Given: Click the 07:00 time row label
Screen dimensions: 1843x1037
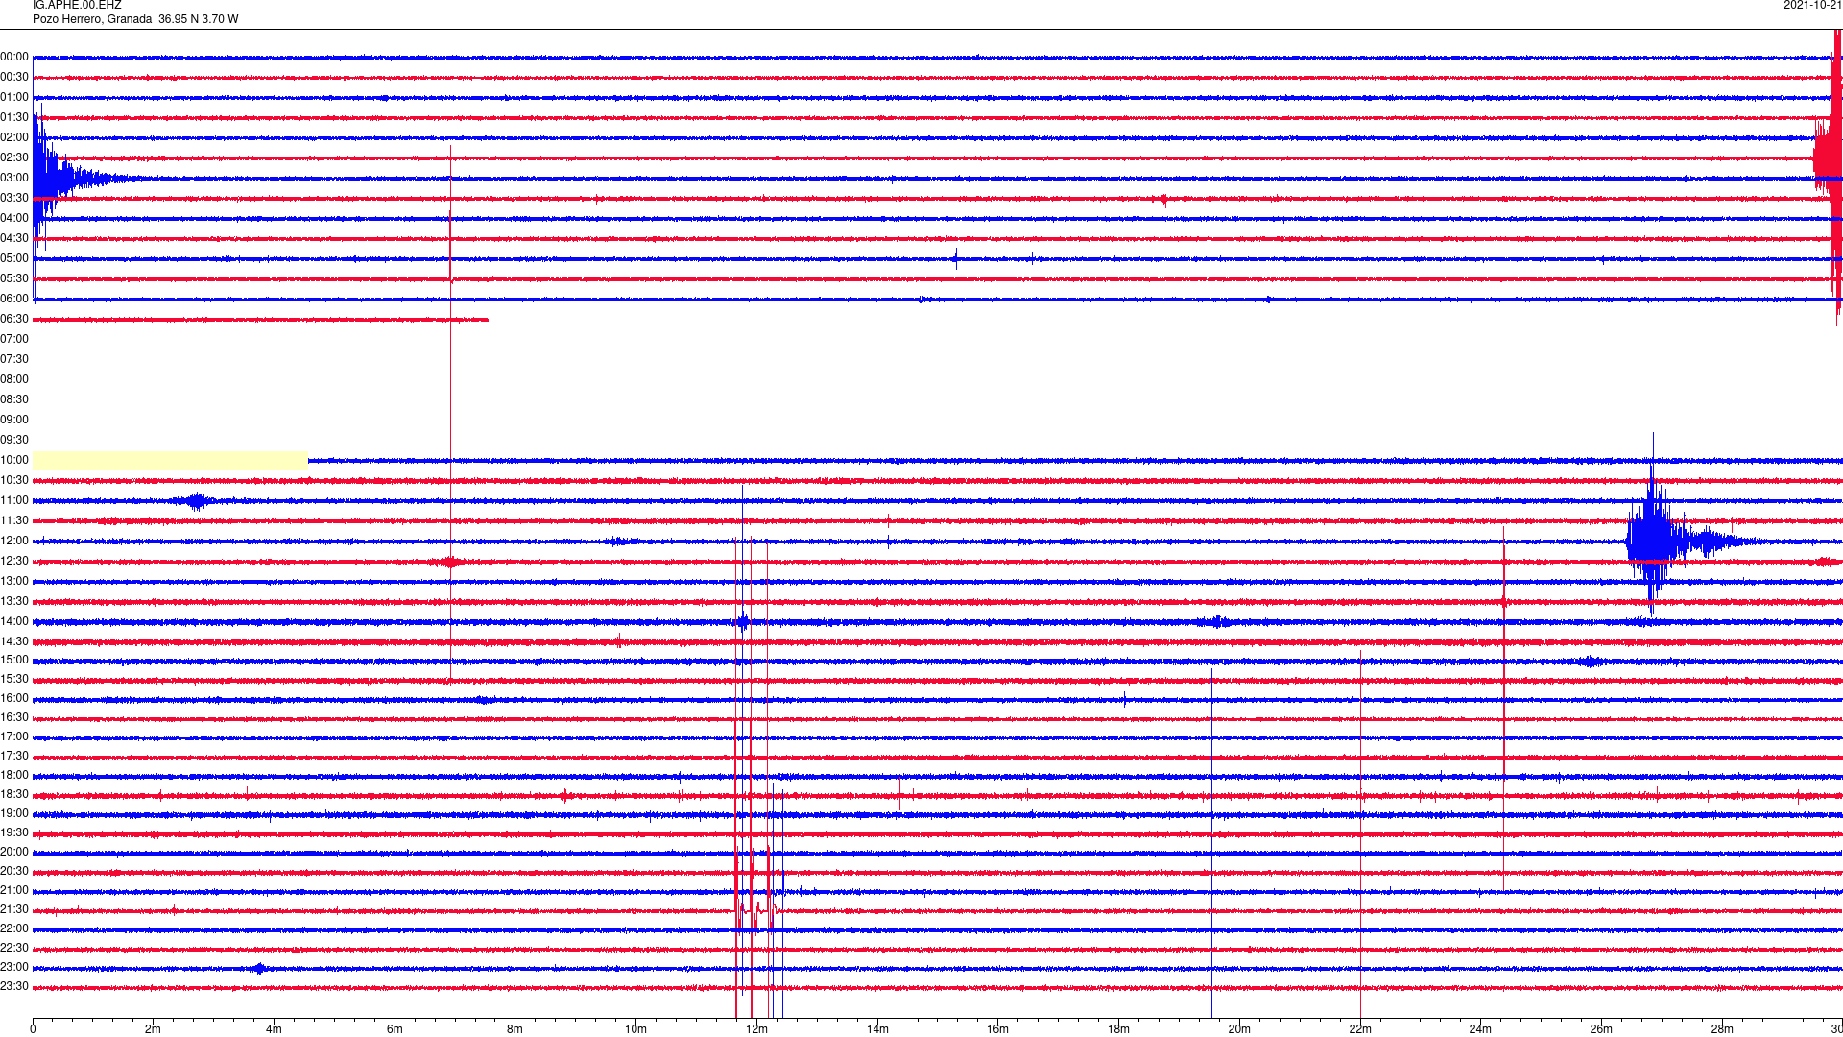Looking at the screenshot, I should (14, 339).
